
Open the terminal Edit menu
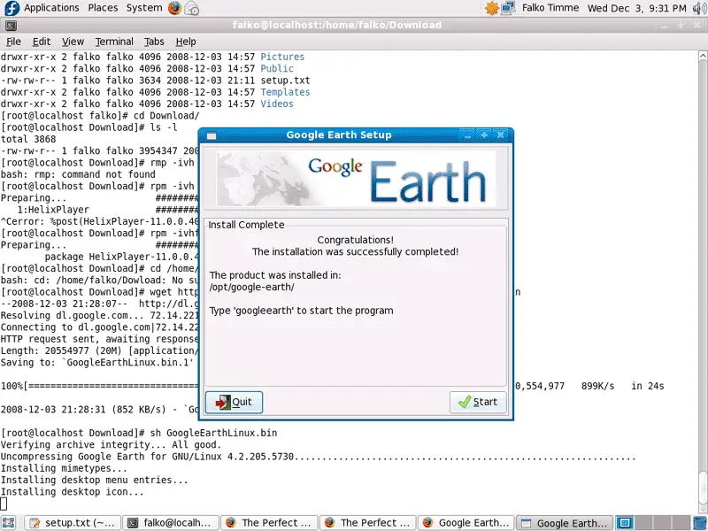[42, 42]
